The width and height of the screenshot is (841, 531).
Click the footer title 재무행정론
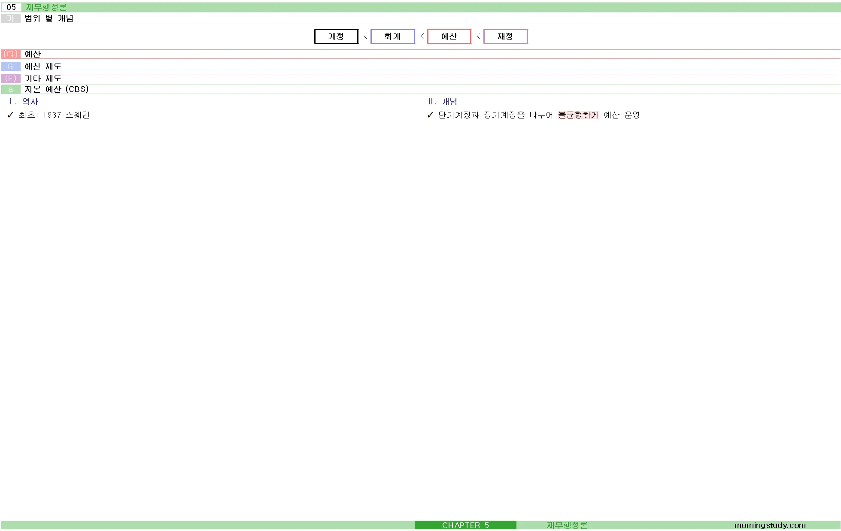point(567,525)
